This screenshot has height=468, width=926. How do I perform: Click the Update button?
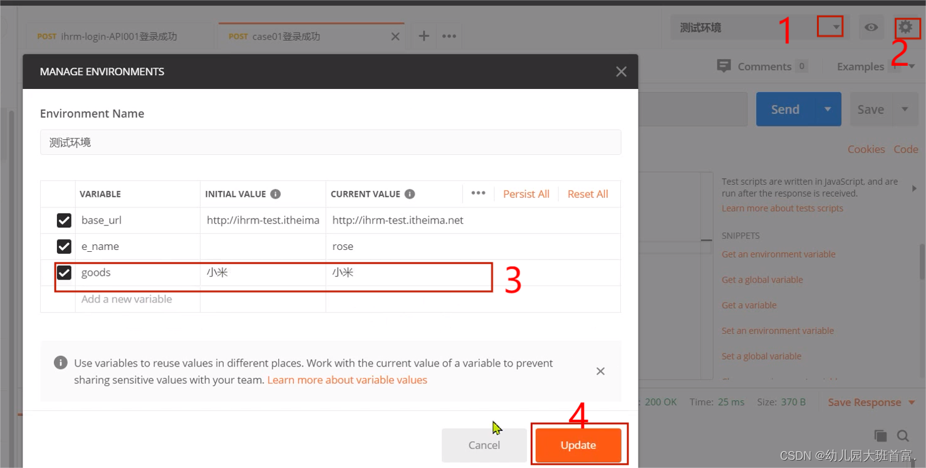pyautogui.click(x=578, y=445)
